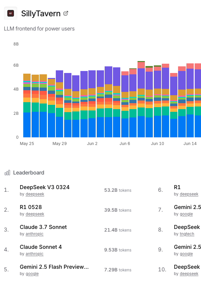
Task: Click anthropic author under Claude 3.7 Sonnet
Action: 35,234
